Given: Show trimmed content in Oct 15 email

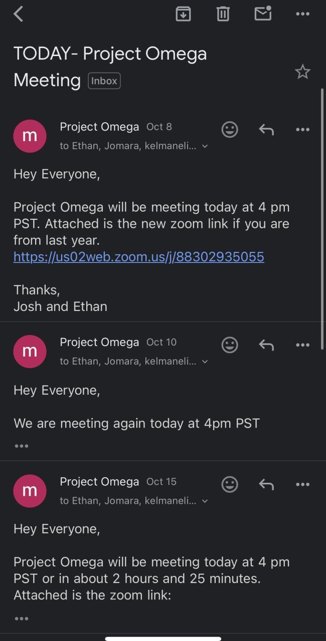Looking at the screenshot, I should [x=22, y=618].
